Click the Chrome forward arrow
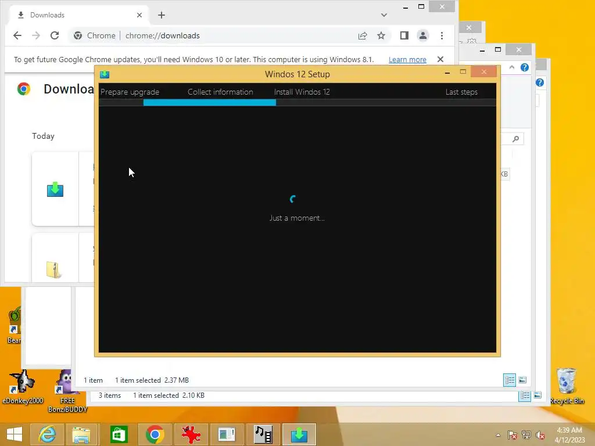The image size is (595, 446). click(36, 35)
